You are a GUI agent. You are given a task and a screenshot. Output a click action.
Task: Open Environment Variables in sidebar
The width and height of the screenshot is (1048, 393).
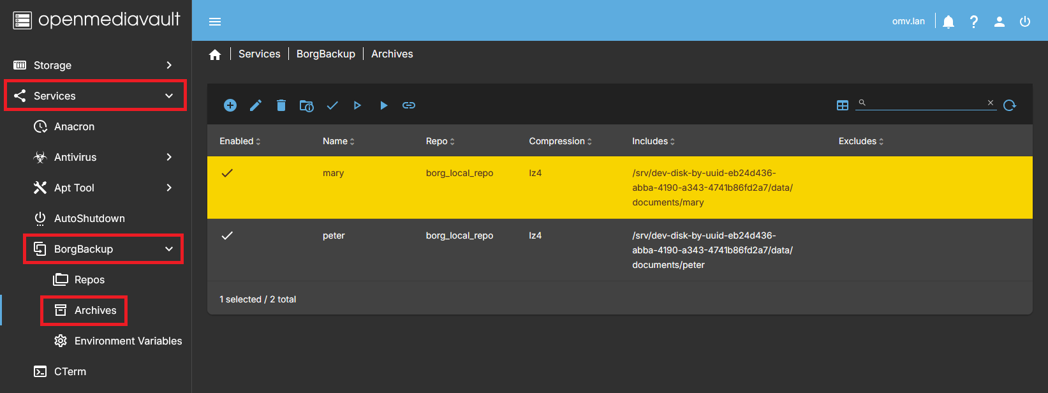pos(128,341)
